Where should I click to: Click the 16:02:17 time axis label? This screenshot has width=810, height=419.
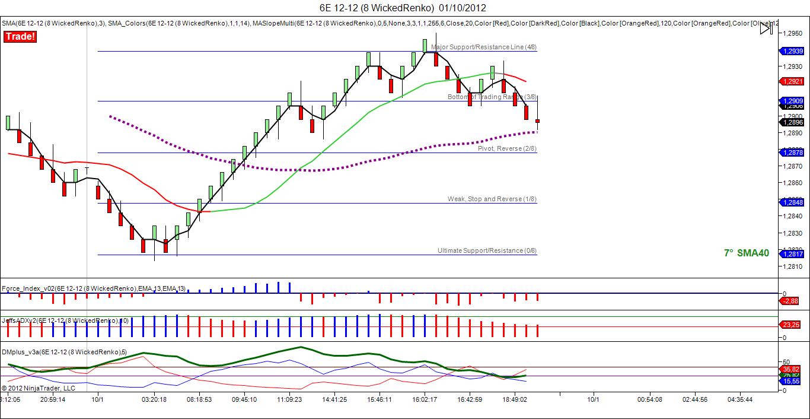click(423, 399)
